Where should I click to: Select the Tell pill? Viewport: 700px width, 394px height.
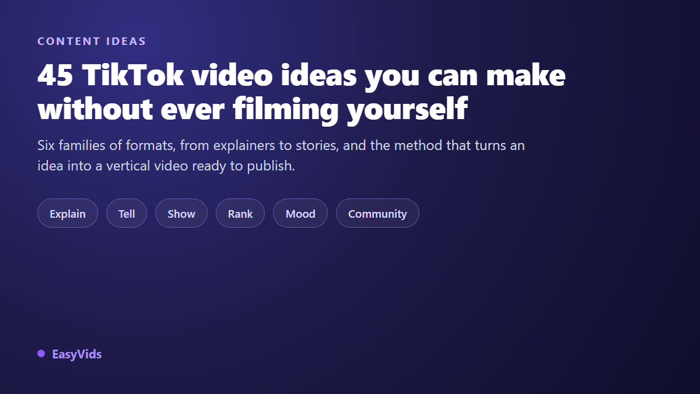click(127, 214)
